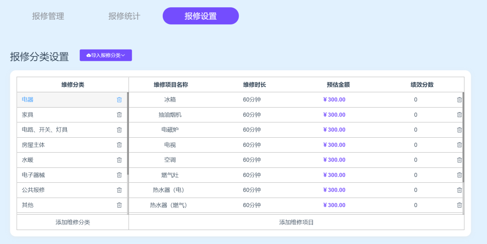Click the 维修项目名称 column header
The image size is (487, 244).
[170, 85]
